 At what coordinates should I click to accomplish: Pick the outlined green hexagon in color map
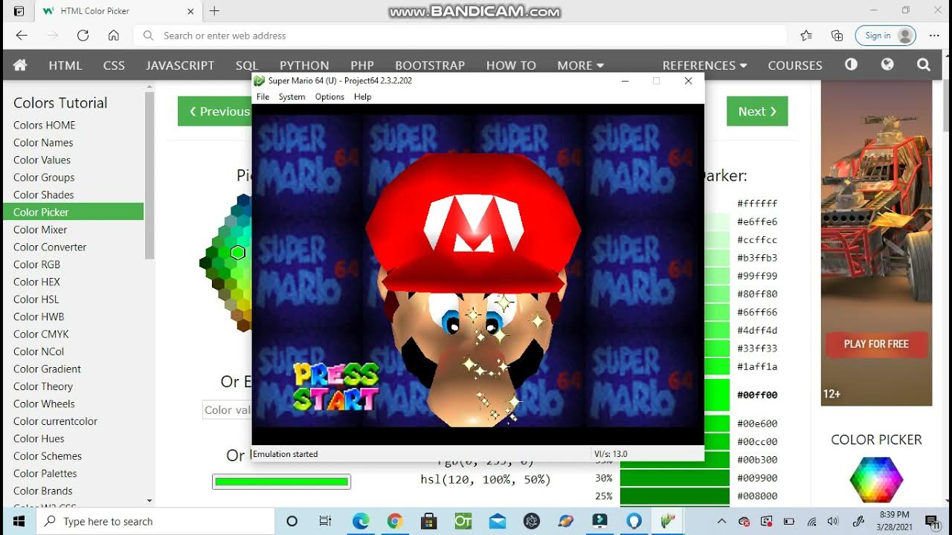pyautogui.click(x=238, y=253)
